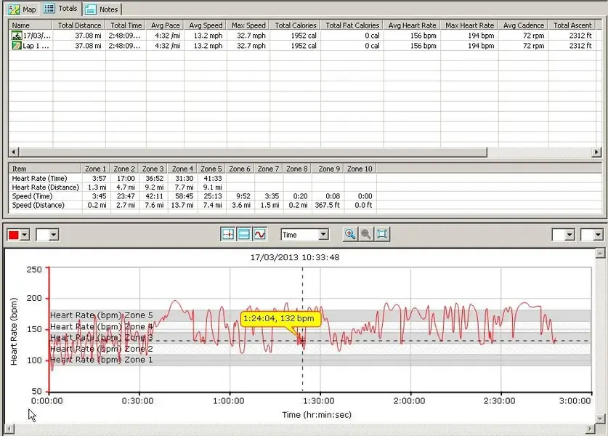Open the Map tab
Viewport: 608px width, 436px height.
(23, 9)
